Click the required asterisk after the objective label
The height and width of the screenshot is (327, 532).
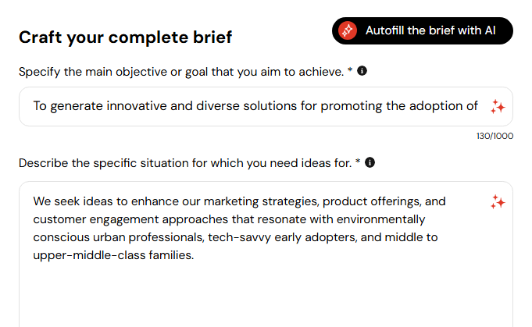point(350,70)
